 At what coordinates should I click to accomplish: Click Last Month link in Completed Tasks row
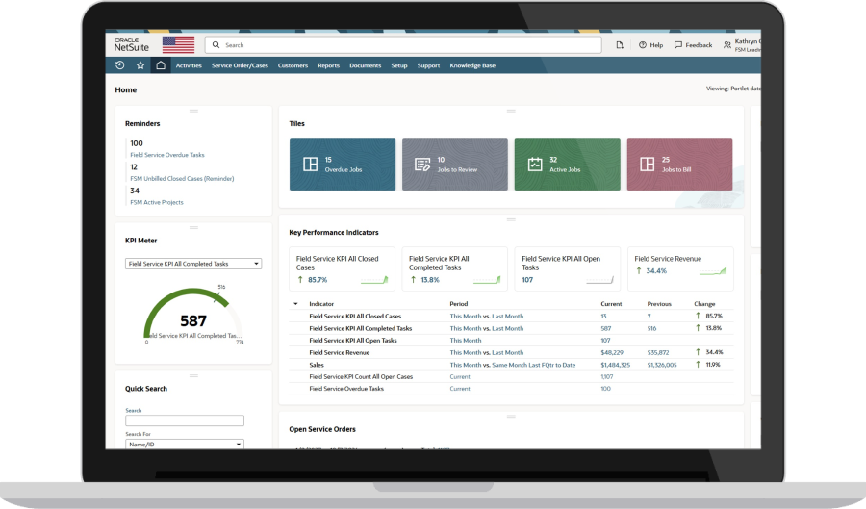[x=507, y=328]
